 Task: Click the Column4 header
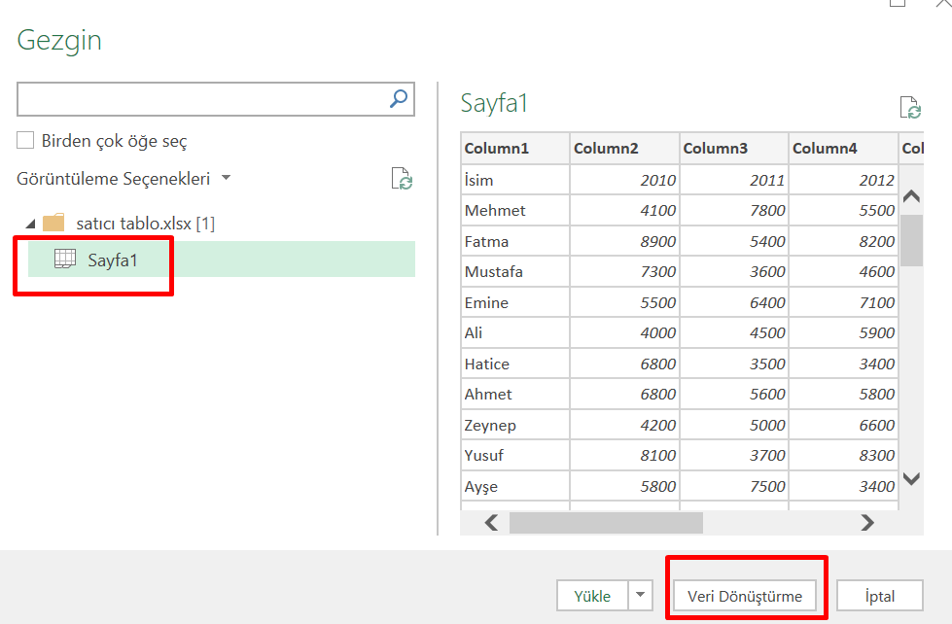tap(843, 148)
